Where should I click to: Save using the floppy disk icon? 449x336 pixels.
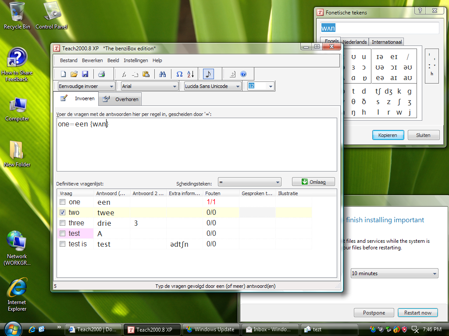(x=85, y=74)
